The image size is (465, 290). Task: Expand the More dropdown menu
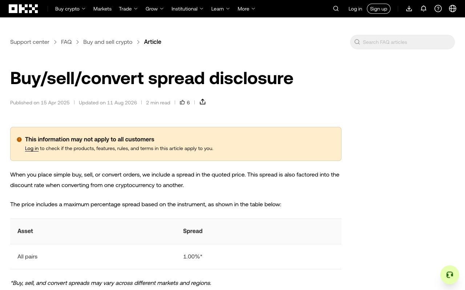(246, 9)
